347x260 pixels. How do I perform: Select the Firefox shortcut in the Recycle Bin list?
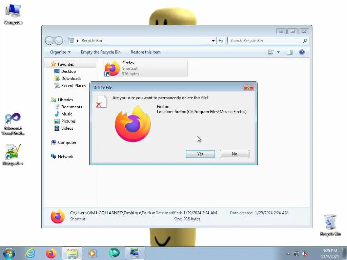coord(145,68)
